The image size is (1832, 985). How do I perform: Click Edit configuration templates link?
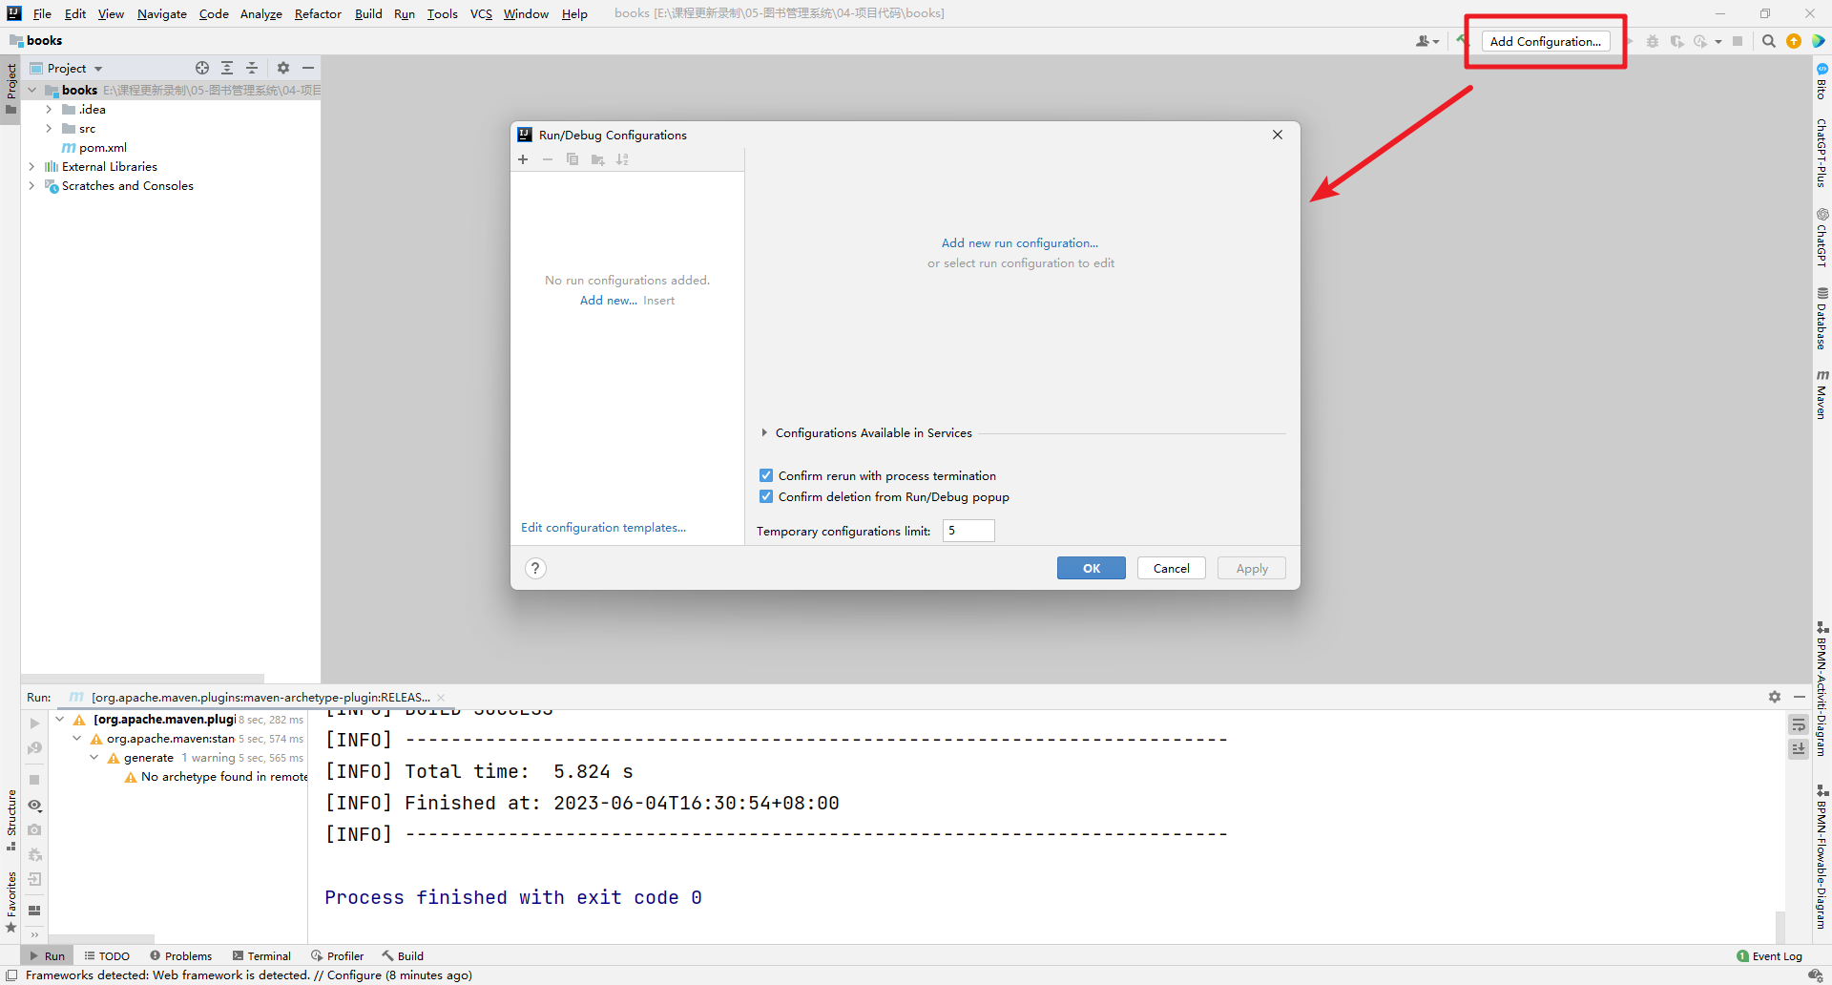point(603,527)
